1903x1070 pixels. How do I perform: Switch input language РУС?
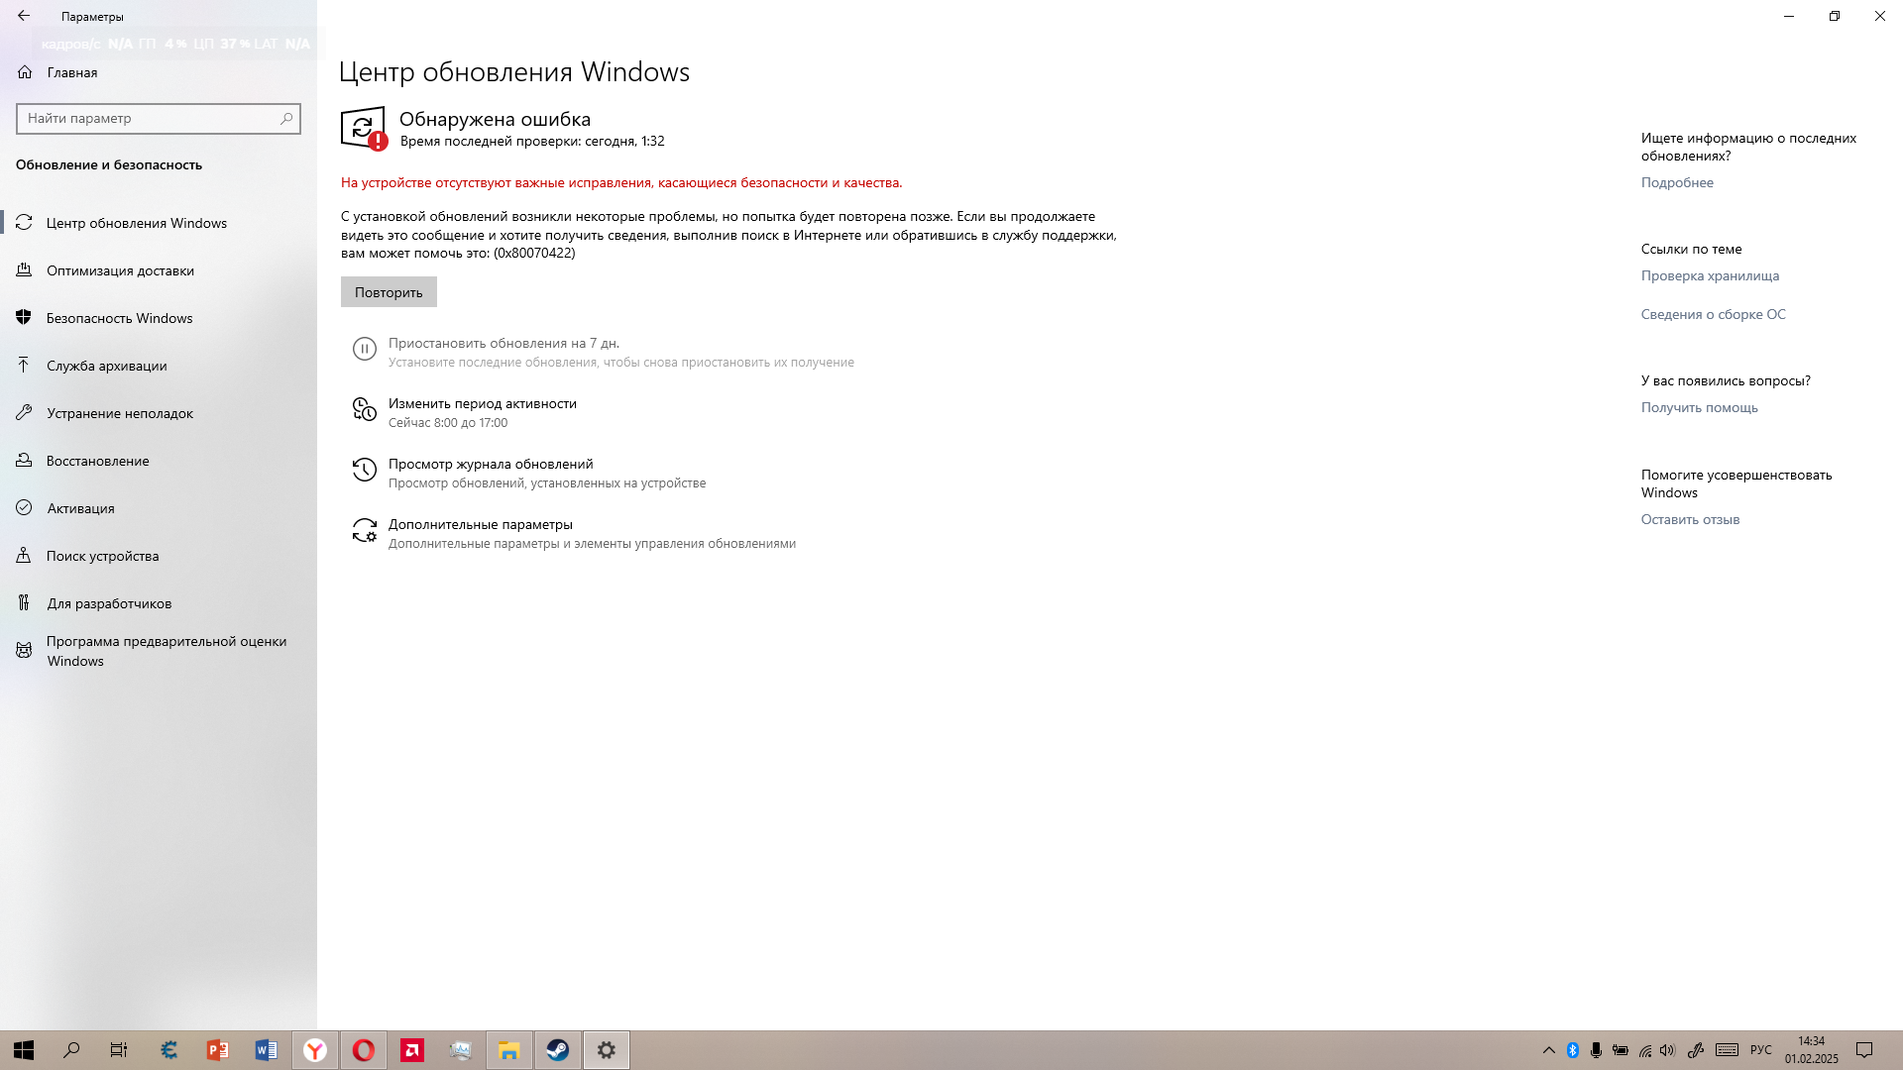(x=1761, y=1050)
